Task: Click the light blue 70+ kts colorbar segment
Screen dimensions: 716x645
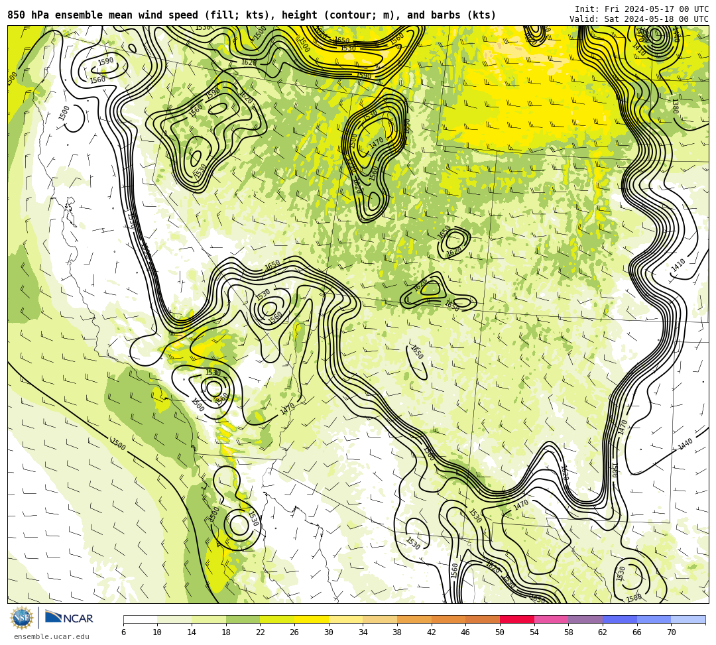Action: pyautogui.click(x=688, y=619)
